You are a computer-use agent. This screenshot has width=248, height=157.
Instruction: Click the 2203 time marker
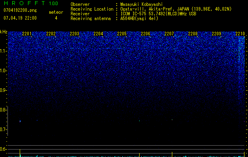[x=75, y=33]
